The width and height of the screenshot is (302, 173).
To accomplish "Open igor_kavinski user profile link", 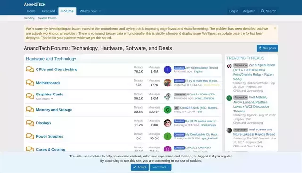I will point(210,138).
